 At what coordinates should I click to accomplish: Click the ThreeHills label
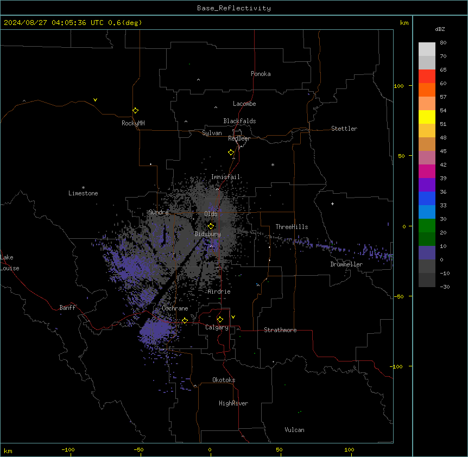pos(292,227)
